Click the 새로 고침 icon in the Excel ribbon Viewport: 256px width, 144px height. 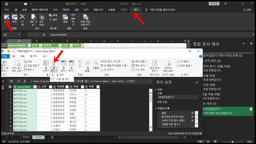click(x=33, y=20)
